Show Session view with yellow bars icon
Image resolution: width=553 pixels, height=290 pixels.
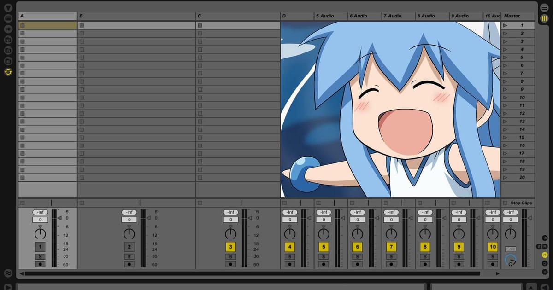(544, 18)
